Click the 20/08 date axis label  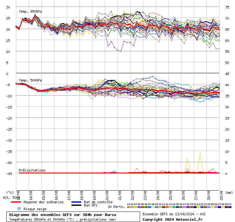coord(107,195)
